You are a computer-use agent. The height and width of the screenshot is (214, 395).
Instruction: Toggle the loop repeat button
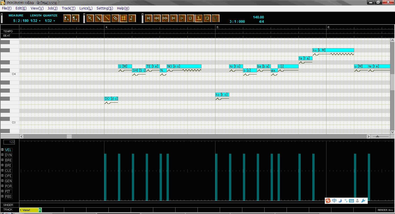(x=207, y=18)
